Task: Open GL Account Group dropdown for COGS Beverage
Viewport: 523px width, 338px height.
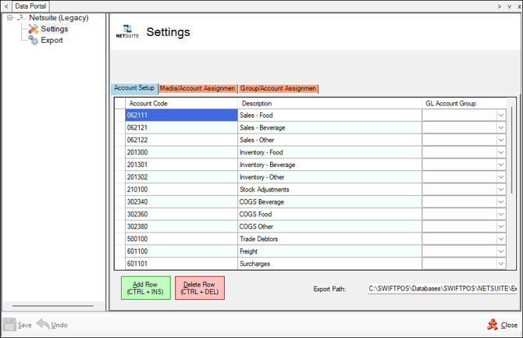Action: (500, 202)
